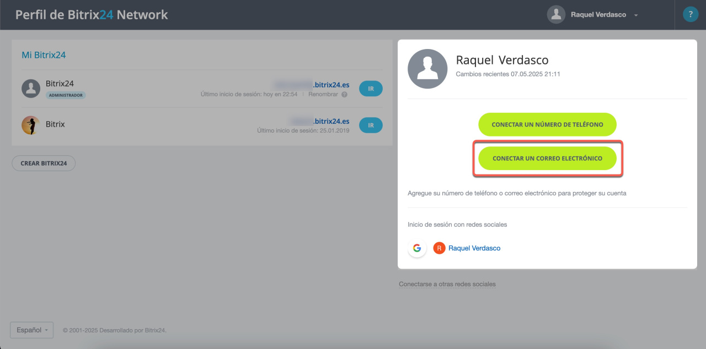
Task: Click the Agregue su número de teléfono hint
Action: pyautogui.click(x=517, y=193)
